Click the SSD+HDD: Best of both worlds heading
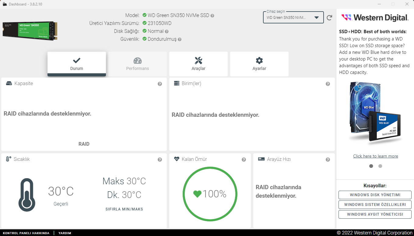Image resolution: width=414 pixels, height=236 pixels. click(x=373, y=32)
